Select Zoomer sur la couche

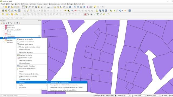(x=32, y=39)
